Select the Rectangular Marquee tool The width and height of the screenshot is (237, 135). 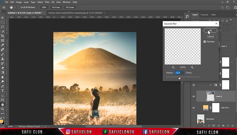[x=2, y=22]
